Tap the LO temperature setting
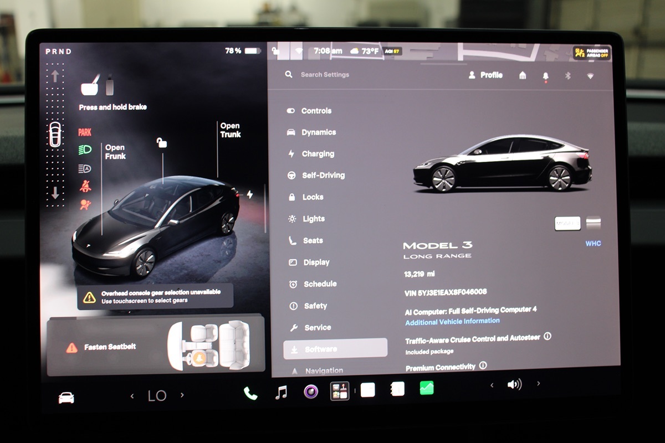This screenshot has height=443, width=665. tap(157, 396)
